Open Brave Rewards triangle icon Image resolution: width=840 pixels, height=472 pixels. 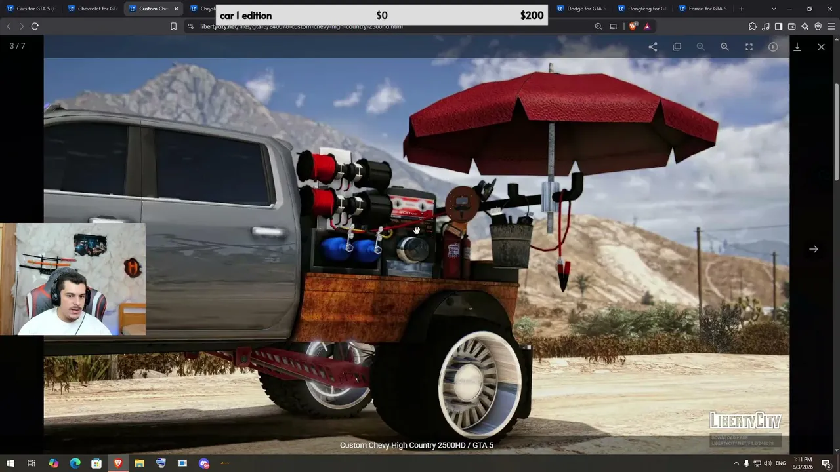coord(647,26)
